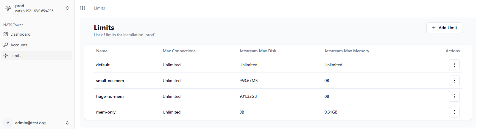Click the Dashboard grid icon
The image size is (477, 129).
[x=6, y=34]
